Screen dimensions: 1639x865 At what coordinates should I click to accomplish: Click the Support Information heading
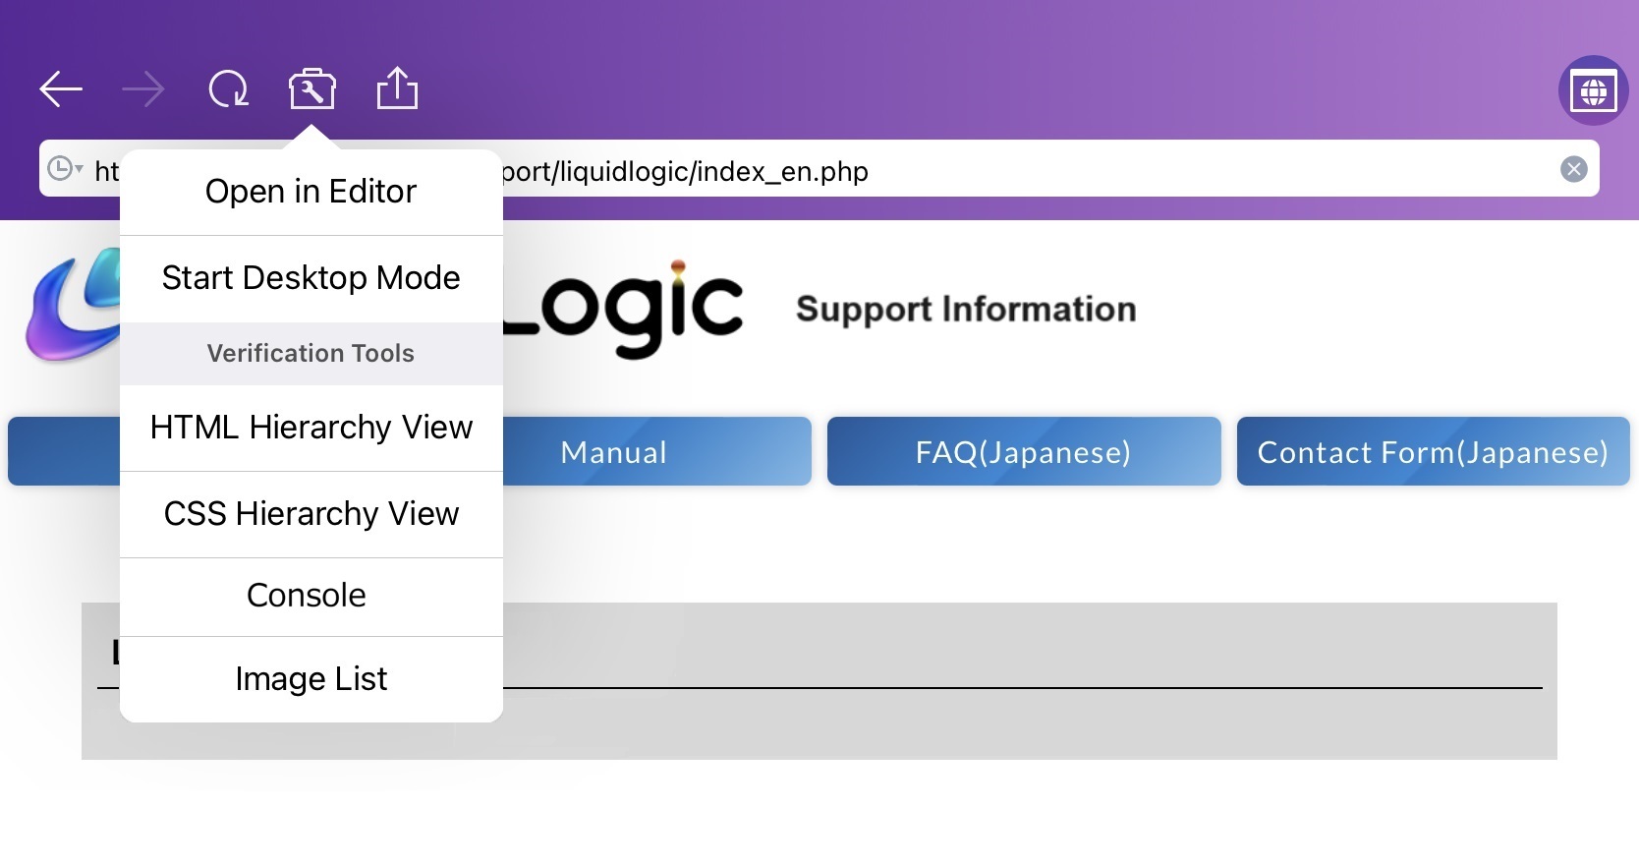tap(966, 309)
